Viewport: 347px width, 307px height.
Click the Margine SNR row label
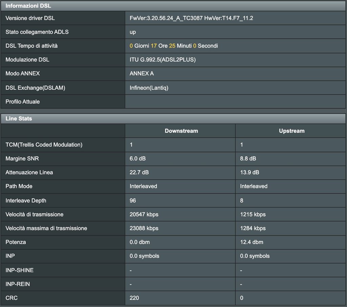(x=20, y=158)
